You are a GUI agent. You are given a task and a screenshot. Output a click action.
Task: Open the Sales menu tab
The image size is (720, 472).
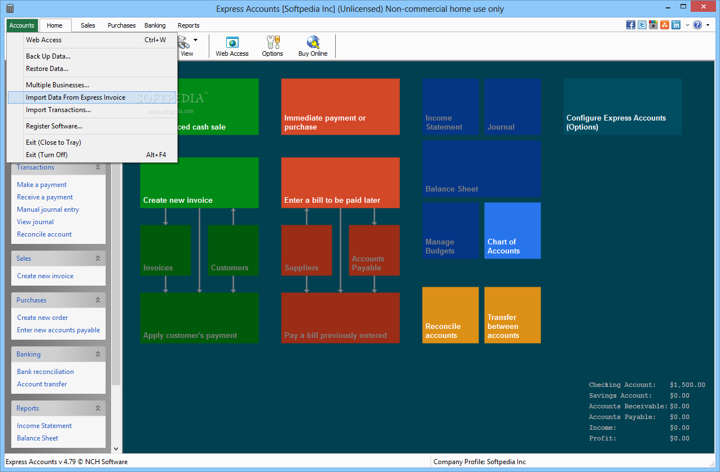[88, 25]
